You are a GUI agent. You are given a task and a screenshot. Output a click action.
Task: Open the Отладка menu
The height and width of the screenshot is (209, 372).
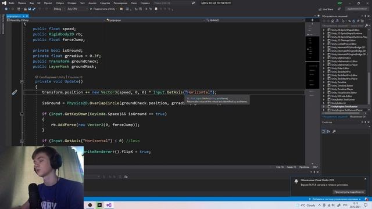(71, 3)
